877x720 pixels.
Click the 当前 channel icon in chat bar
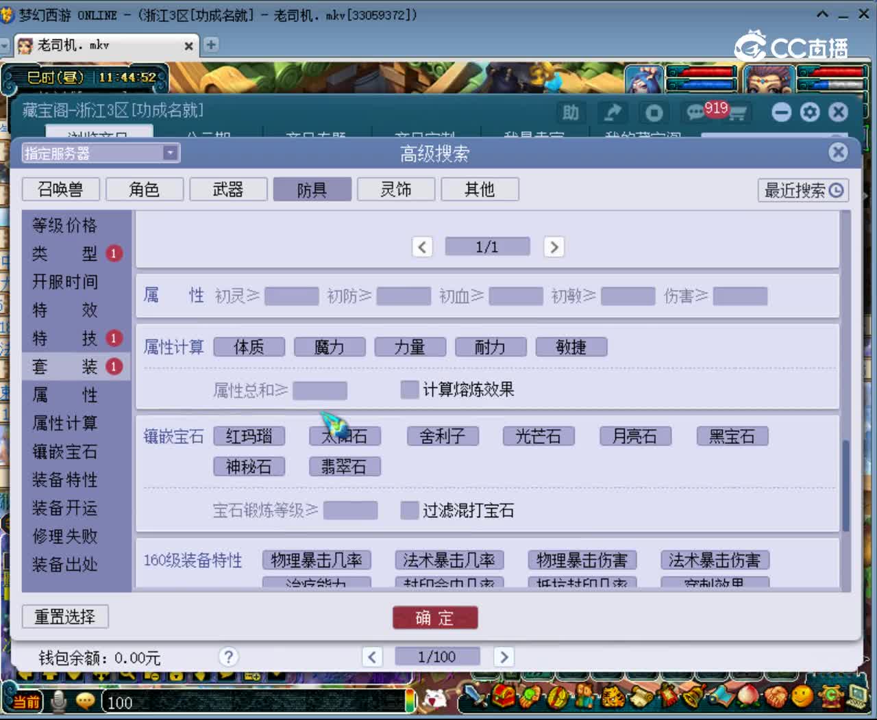point(27,702)
